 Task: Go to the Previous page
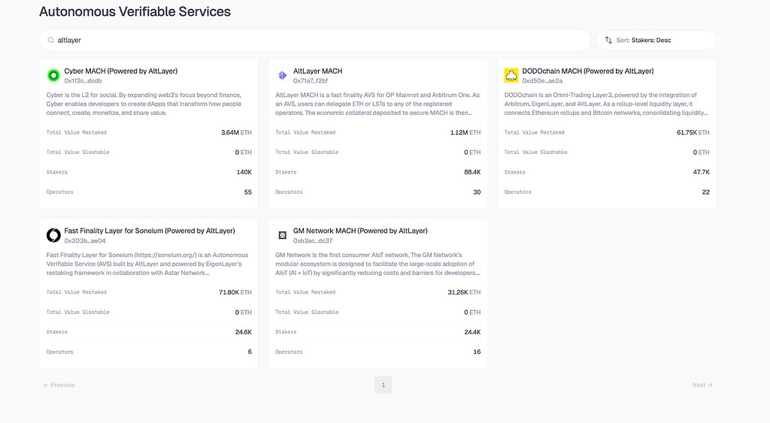(x=59, y=385)
